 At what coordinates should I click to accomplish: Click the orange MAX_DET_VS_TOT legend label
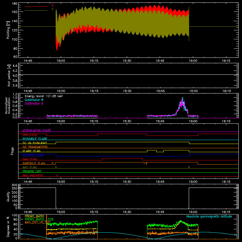click(x=38, y=222)
